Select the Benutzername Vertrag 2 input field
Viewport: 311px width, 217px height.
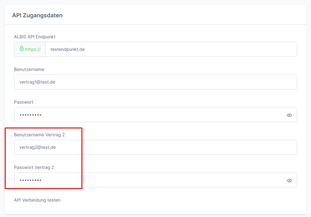(x=155, y=147)
